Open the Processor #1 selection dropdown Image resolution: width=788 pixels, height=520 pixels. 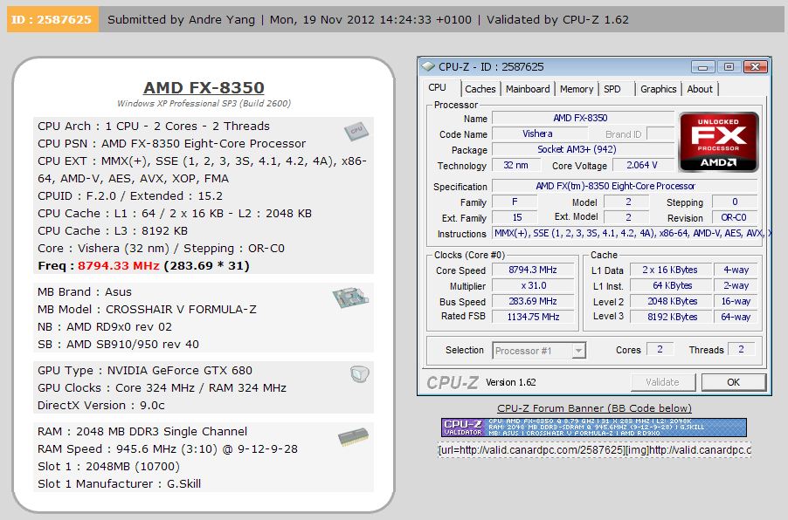click(580, 350)
